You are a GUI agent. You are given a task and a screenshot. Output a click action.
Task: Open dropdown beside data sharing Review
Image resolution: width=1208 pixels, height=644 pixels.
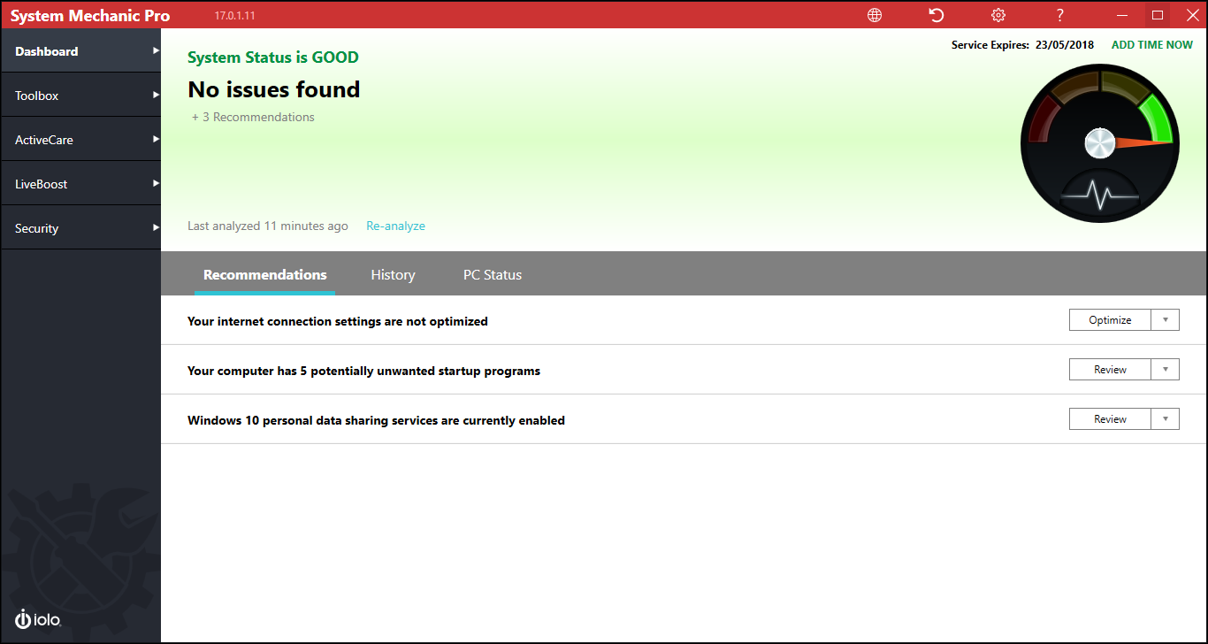1166,419
